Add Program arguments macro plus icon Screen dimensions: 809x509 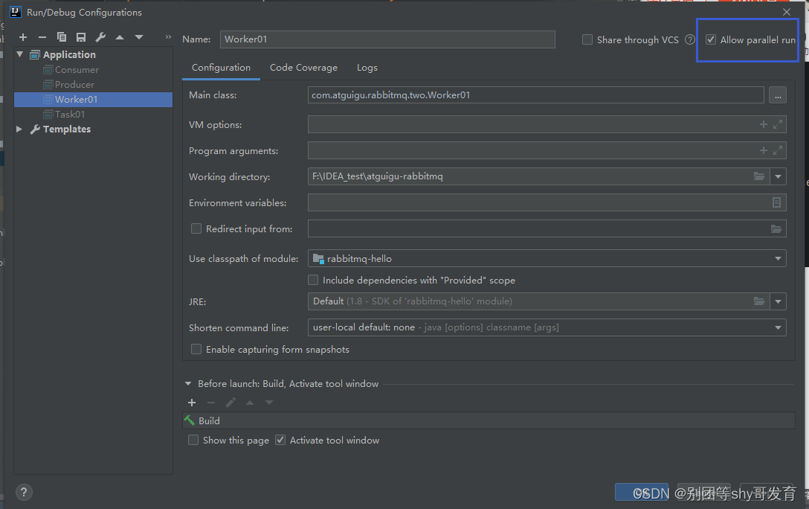(x=764, y=150)
